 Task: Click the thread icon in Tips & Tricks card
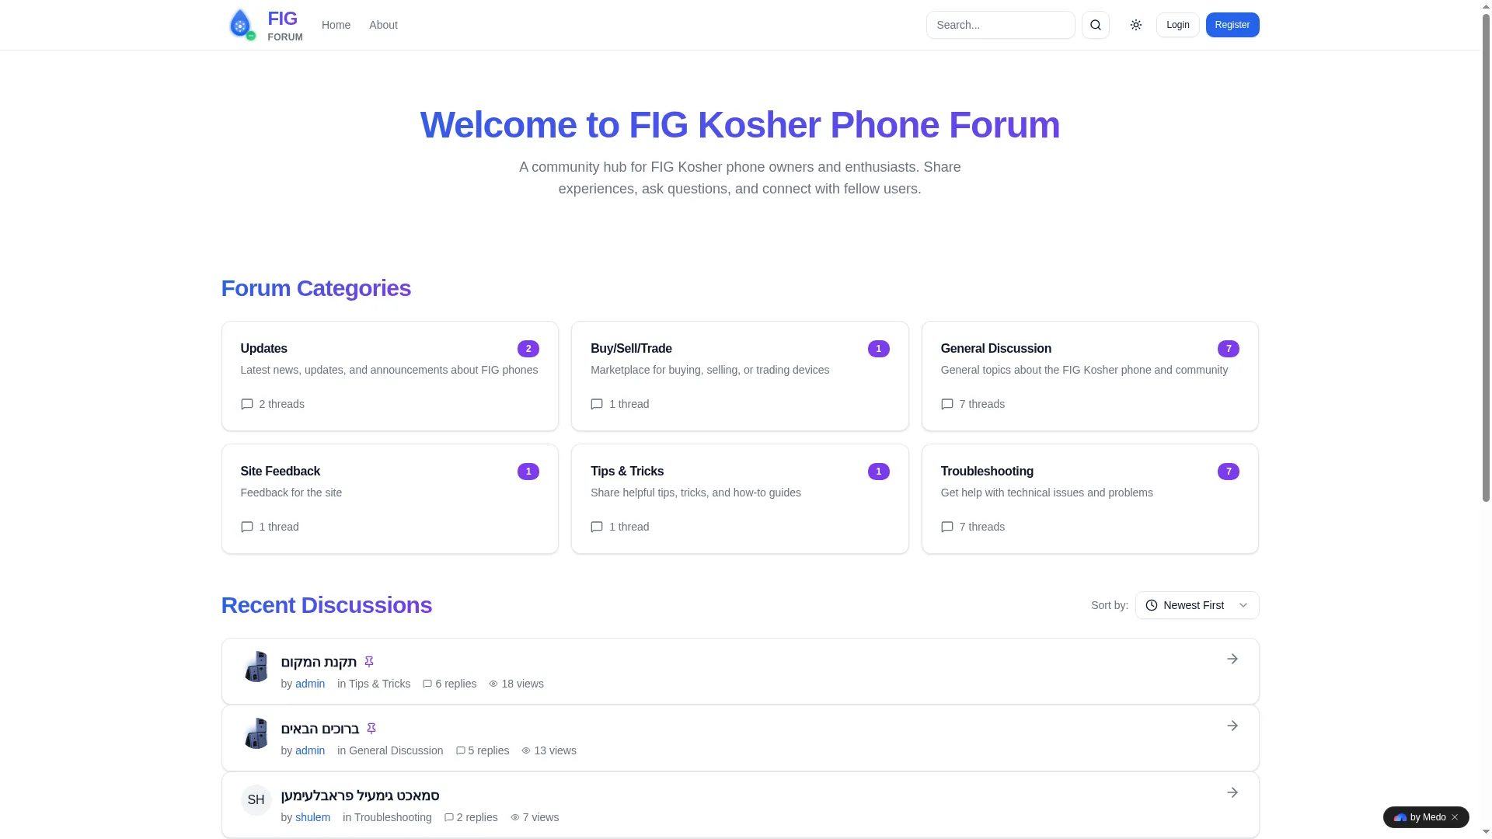tap(597, 527)
